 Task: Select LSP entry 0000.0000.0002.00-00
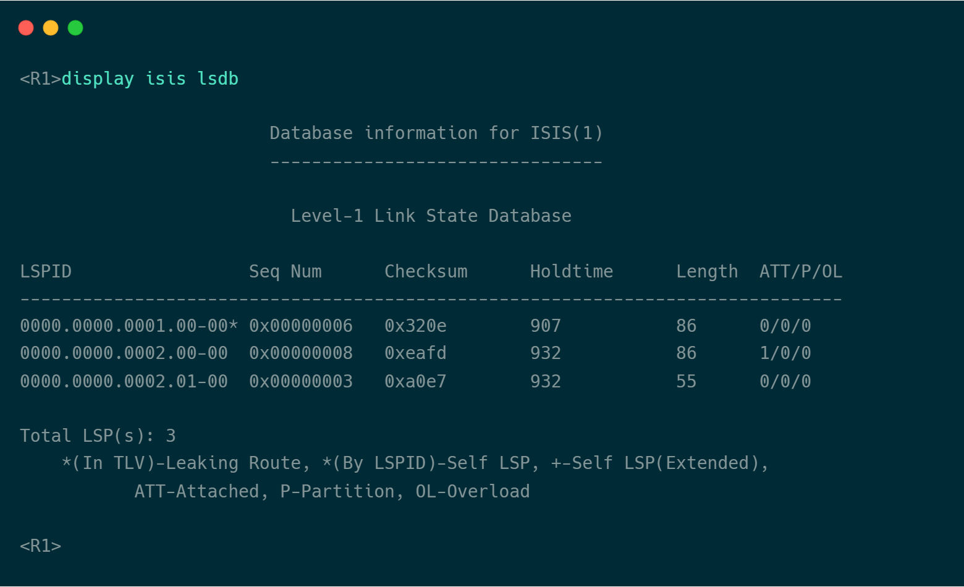coord(124,353)
